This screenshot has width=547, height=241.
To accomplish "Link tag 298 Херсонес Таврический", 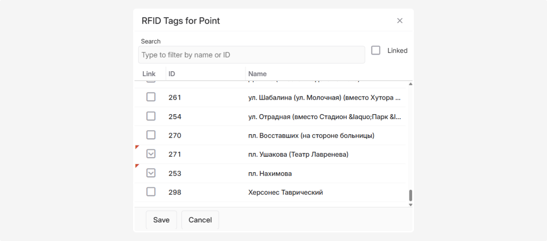I will point(151,192).
